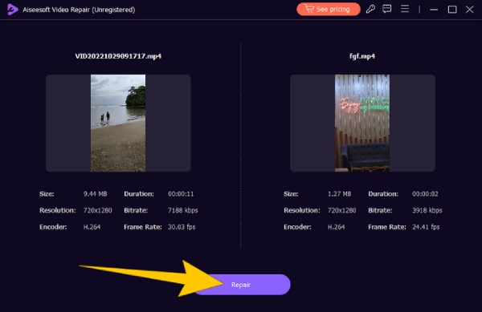This screenshot has width=482, height=312.
Task: Open the hamburger menu icon
Action: click(405, 9)
